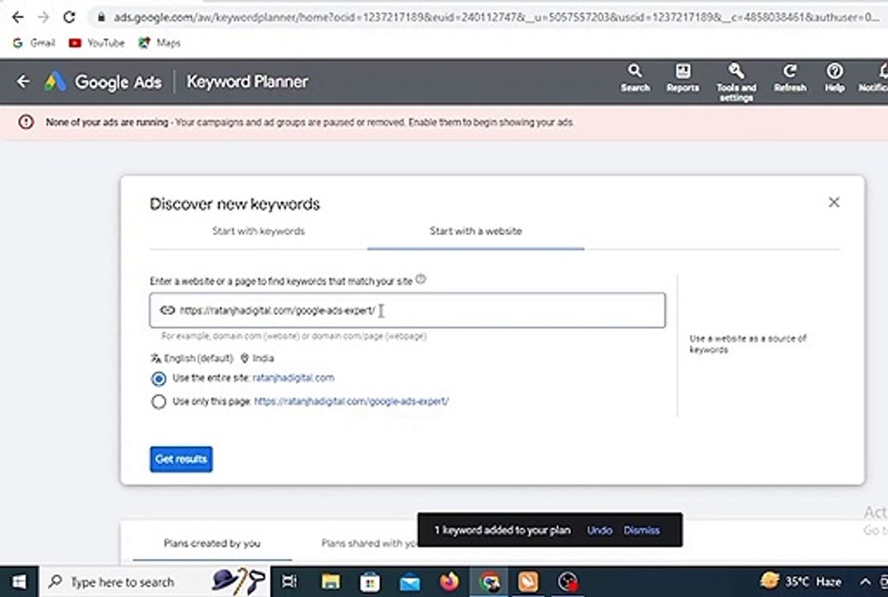Open the Help menu

(834, 78)
